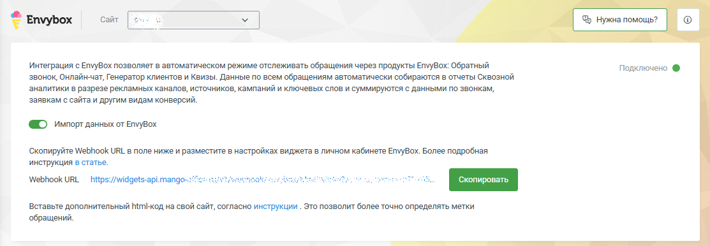710x246 pixels.
Task: Click the Envybox ice cream logo icon
Action: [17, 20]
